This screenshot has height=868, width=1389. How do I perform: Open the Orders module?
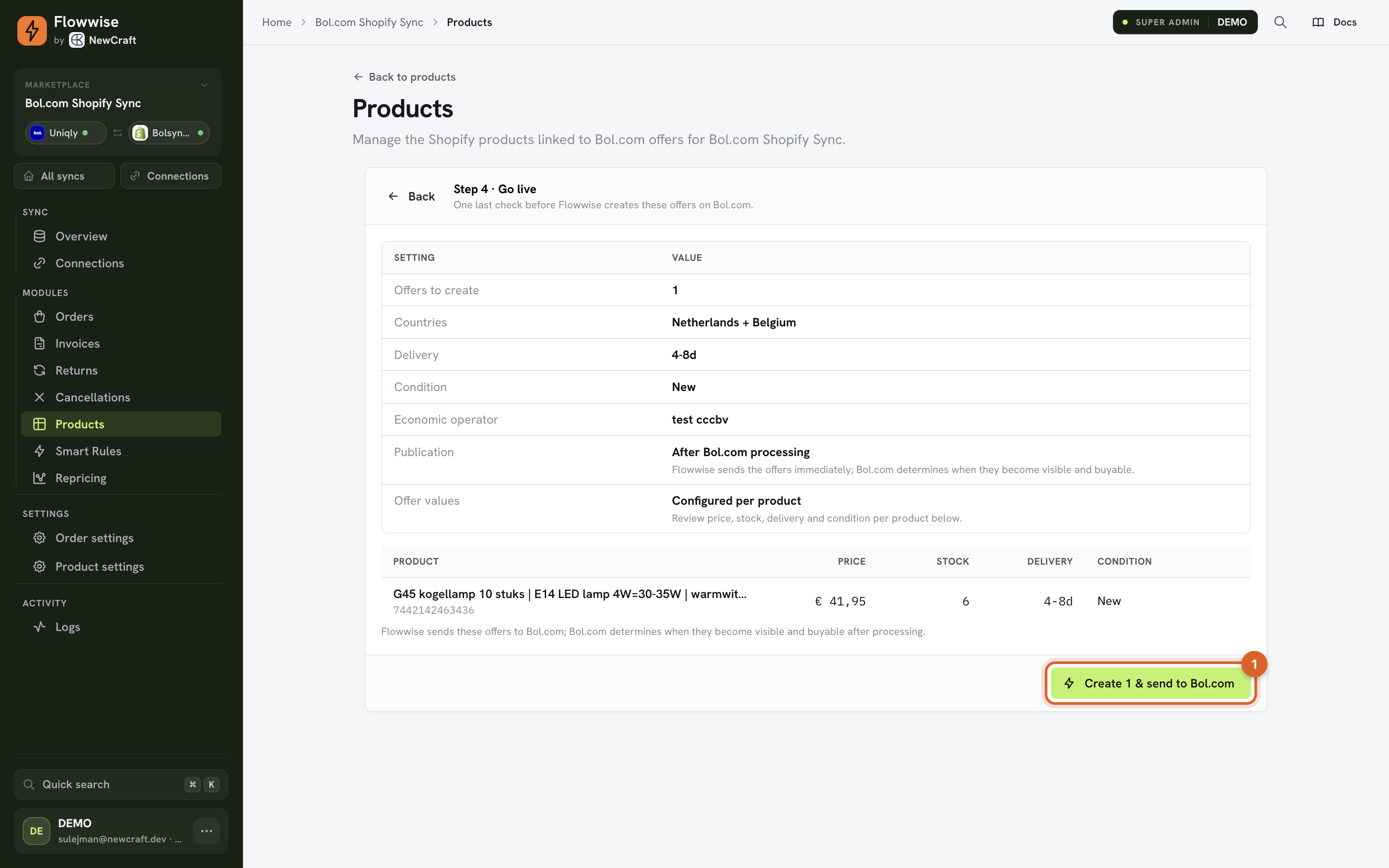pyautogui.click(x=121, y=316)
